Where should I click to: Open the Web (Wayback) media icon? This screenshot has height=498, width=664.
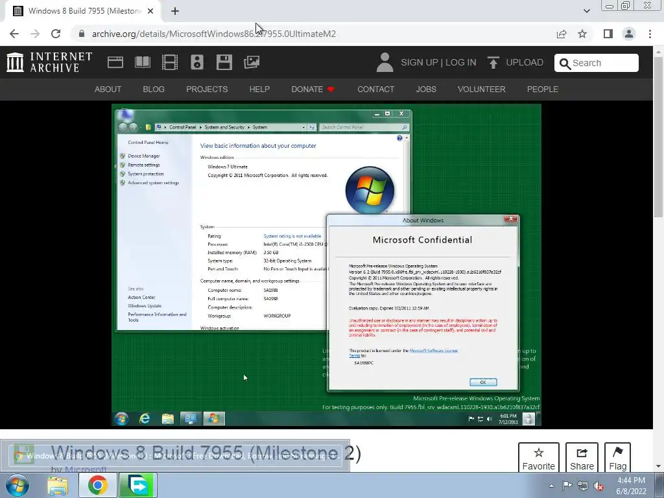point(115,62)
